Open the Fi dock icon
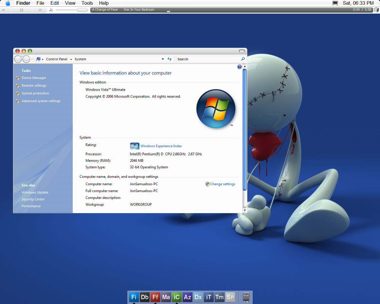Viewport: 380px width, 304px height. point(134,297)
